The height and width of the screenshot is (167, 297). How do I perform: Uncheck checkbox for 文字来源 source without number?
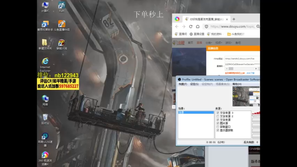coord(218,120)
